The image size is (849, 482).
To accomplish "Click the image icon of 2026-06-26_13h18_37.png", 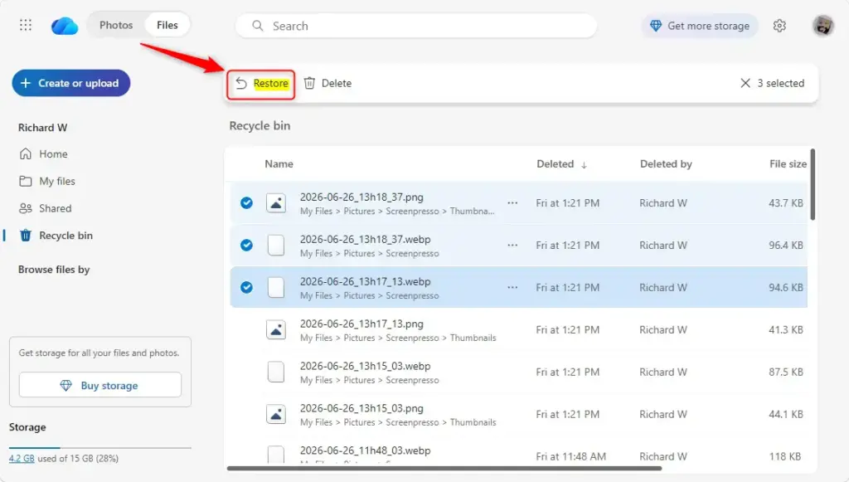I will tap(276, 203).
